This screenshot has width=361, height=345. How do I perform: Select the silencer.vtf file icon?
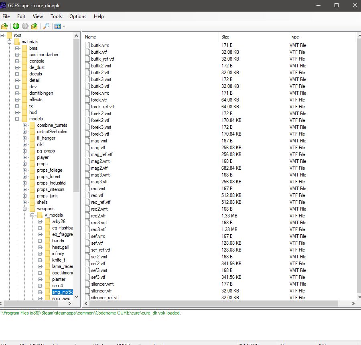(87, 291)
